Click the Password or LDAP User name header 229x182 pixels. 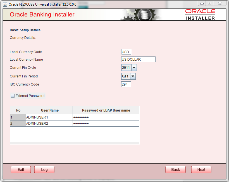[x=106, y=110]
